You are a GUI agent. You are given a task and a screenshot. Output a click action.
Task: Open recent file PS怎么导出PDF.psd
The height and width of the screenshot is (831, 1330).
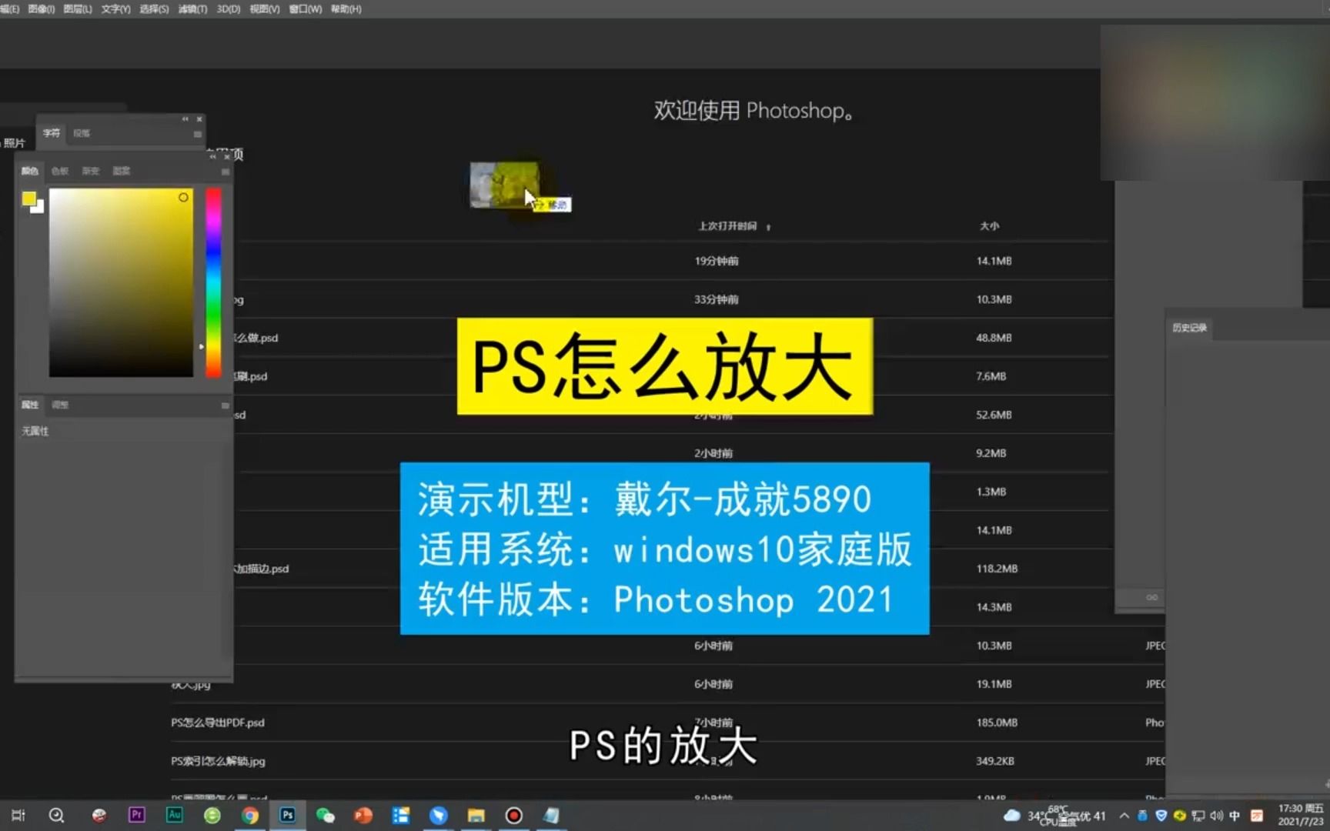[218, 723]
